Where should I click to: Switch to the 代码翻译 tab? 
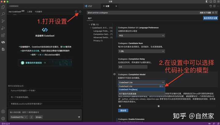[38, 12]
